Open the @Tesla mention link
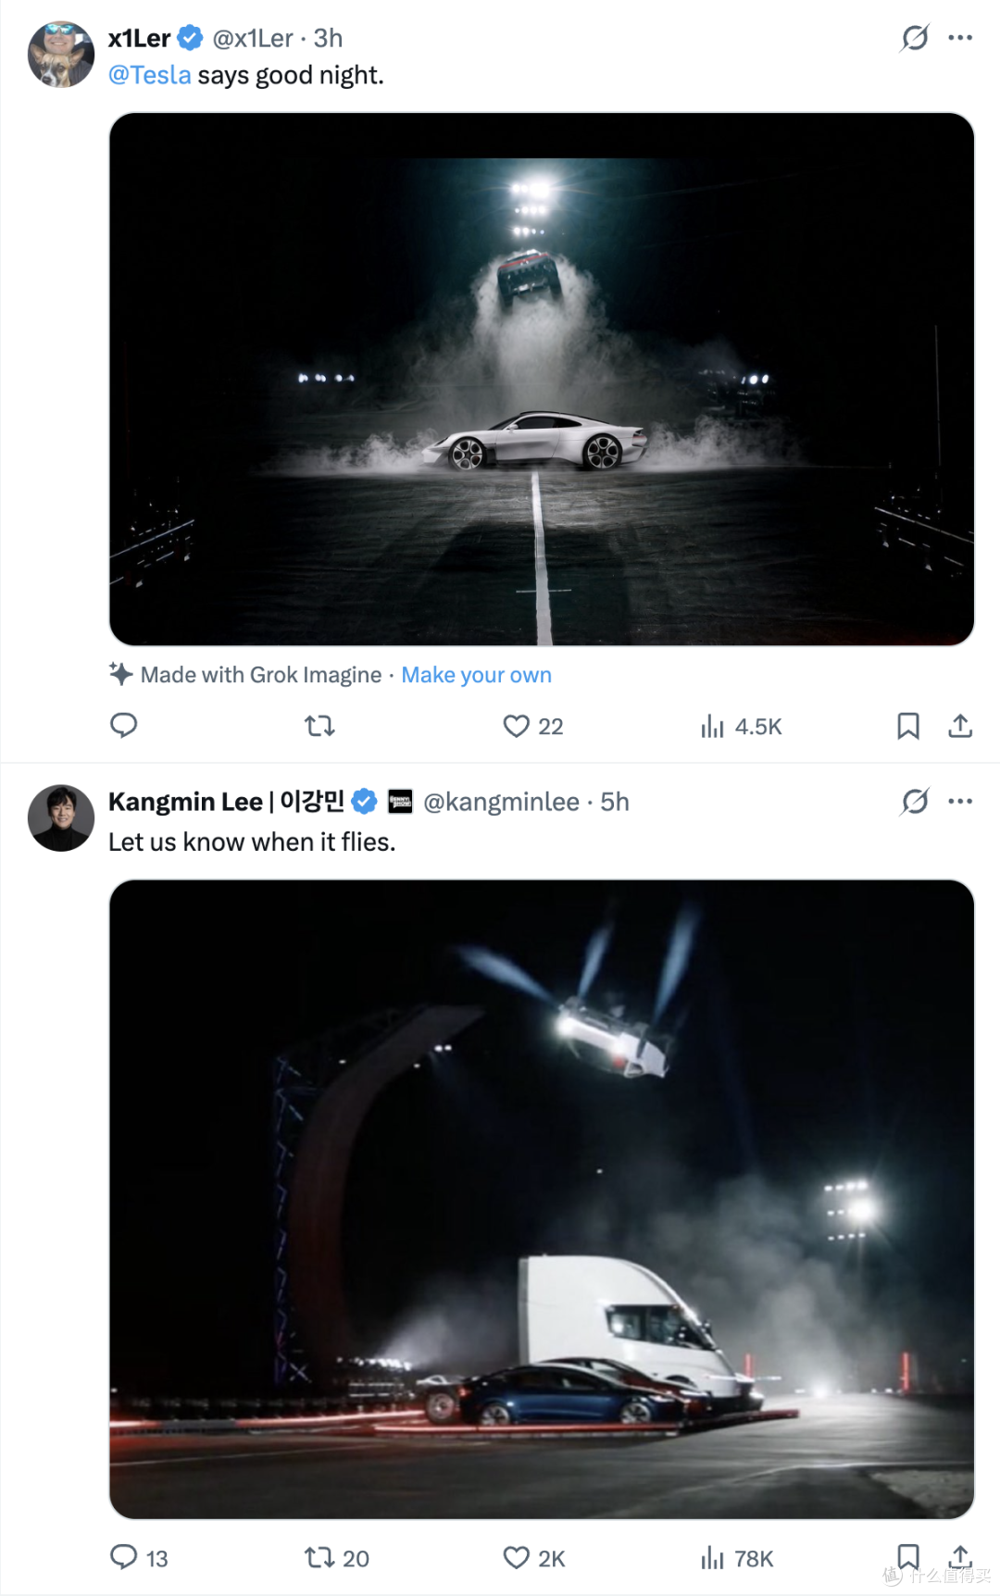 point(150,75)
